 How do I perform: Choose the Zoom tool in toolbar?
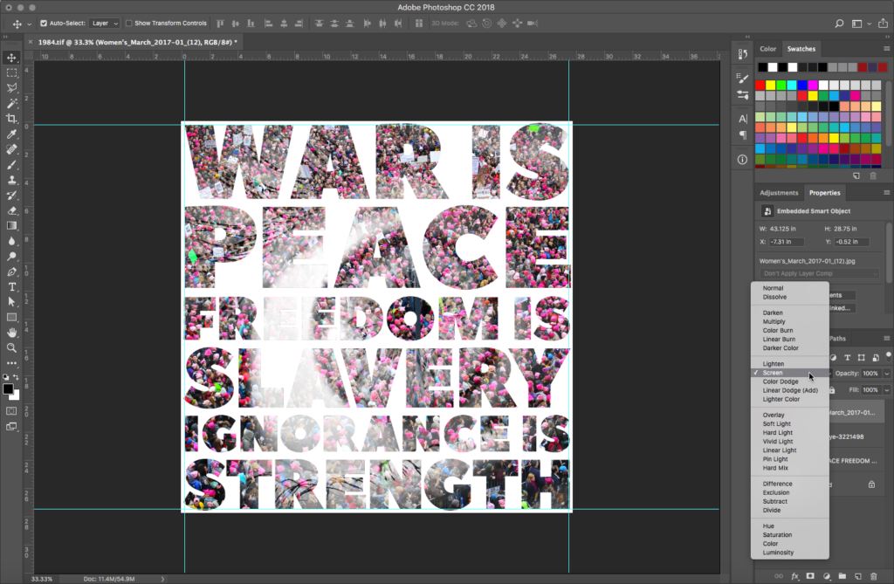12,347
